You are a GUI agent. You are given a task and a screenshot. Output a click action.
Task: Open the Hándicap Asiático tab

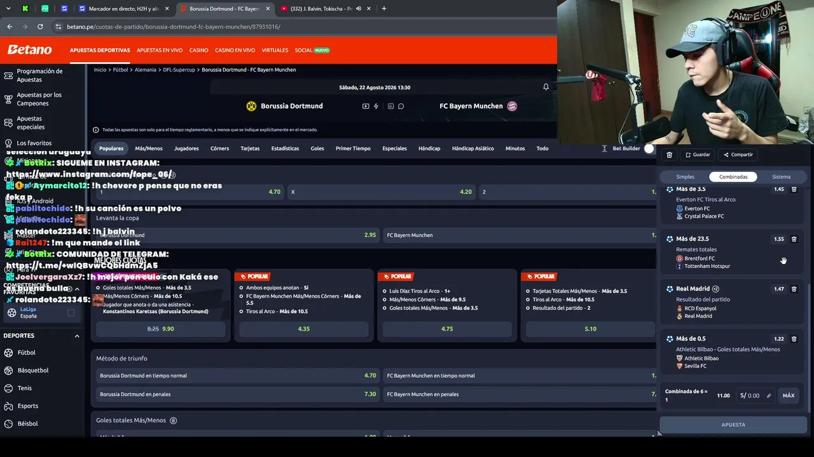[473, 149]
